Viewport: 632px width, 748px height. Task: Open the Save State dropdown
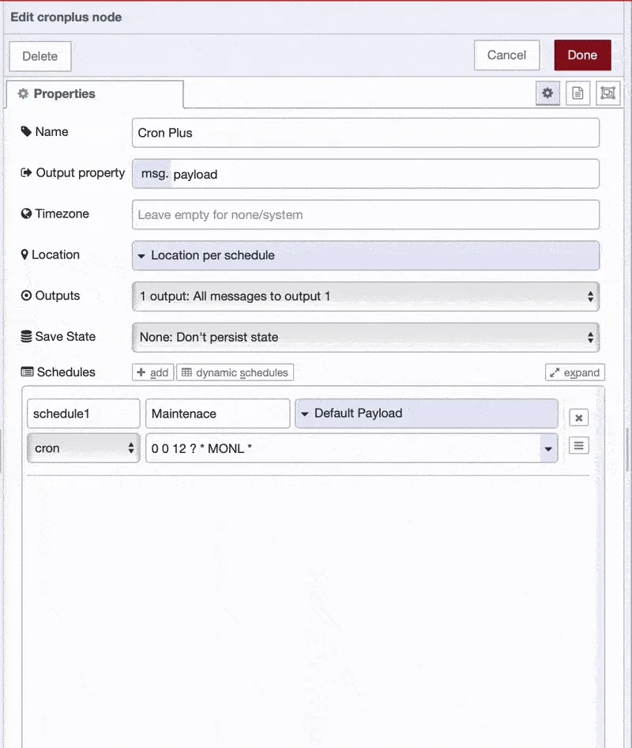click(x=366, y=336)
